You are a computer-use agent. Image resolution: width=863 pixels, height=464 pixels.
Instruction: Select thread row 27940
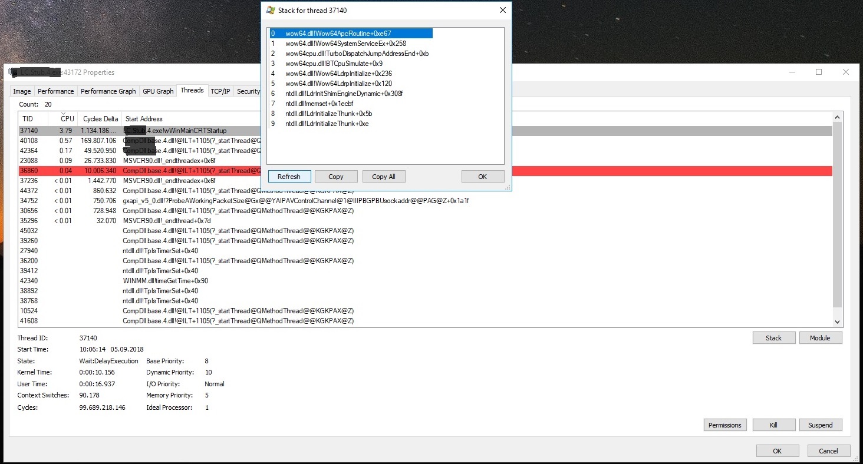[x=425, y=251]
